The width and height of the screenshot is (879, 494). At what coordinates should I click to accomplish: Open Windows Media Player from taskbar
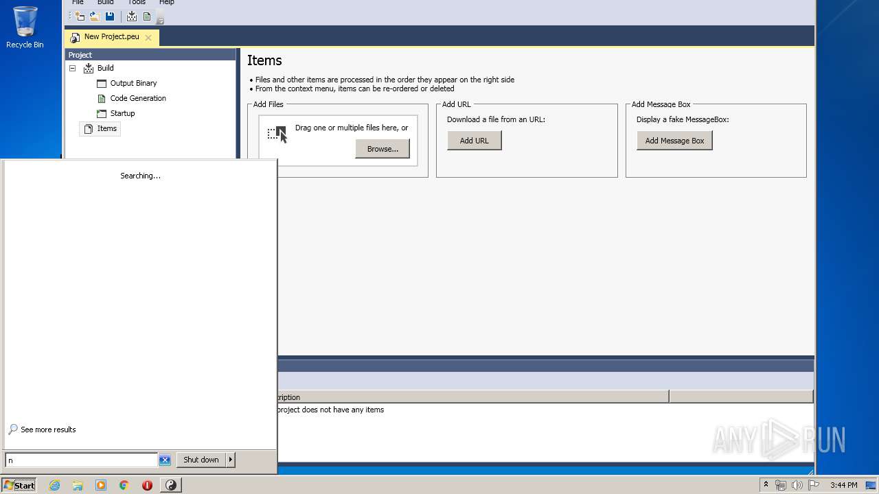coord(101,485)
